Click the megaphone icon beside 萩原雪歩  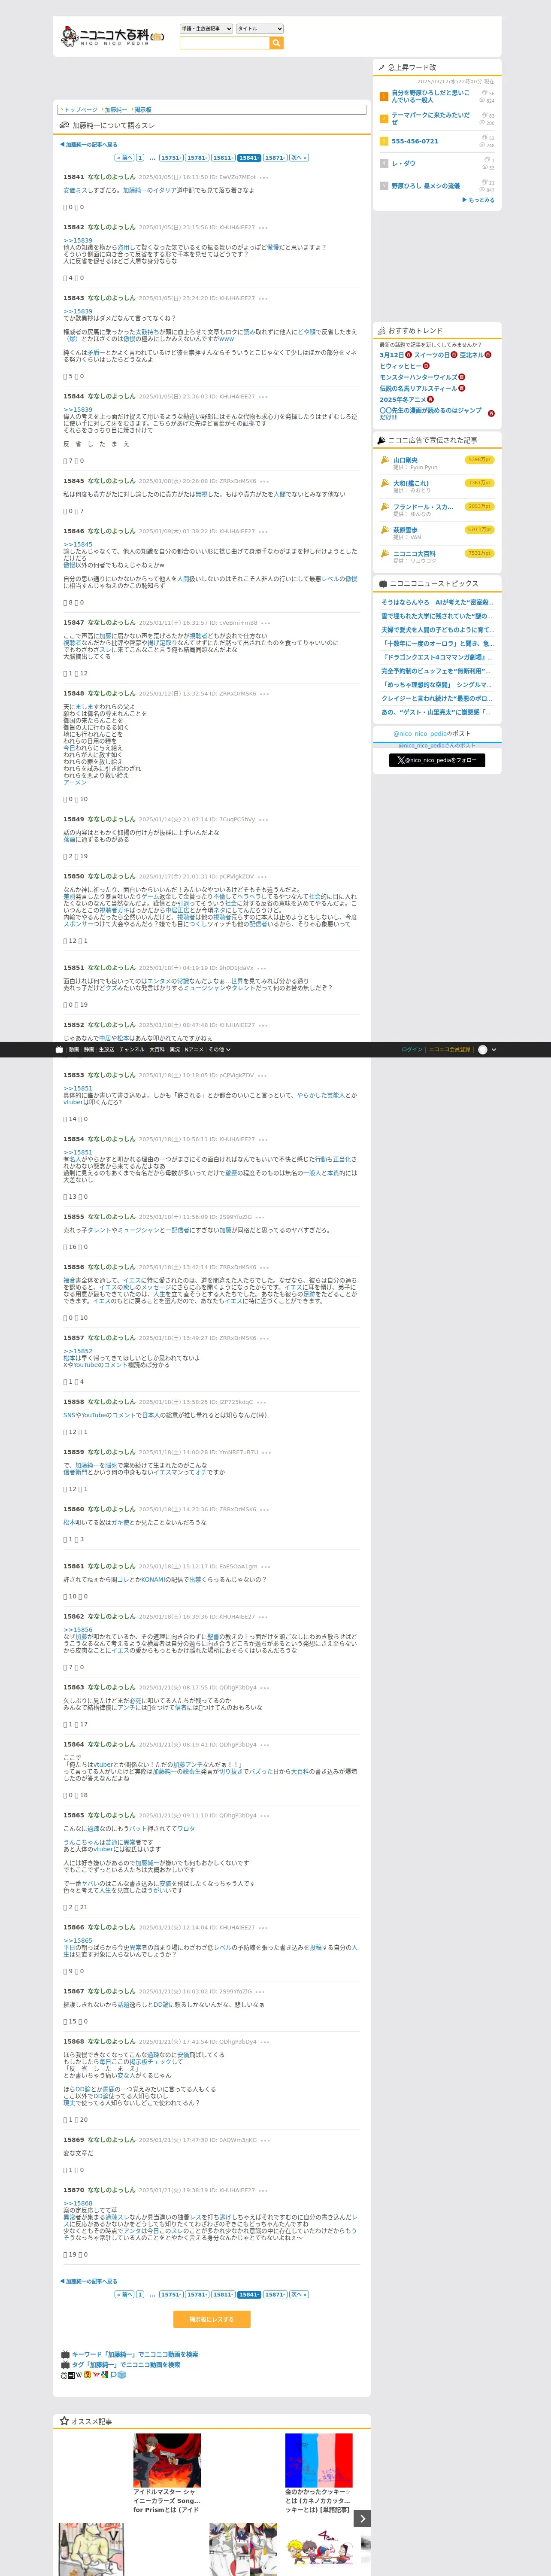pyautogui.click(x=385, y=530)
